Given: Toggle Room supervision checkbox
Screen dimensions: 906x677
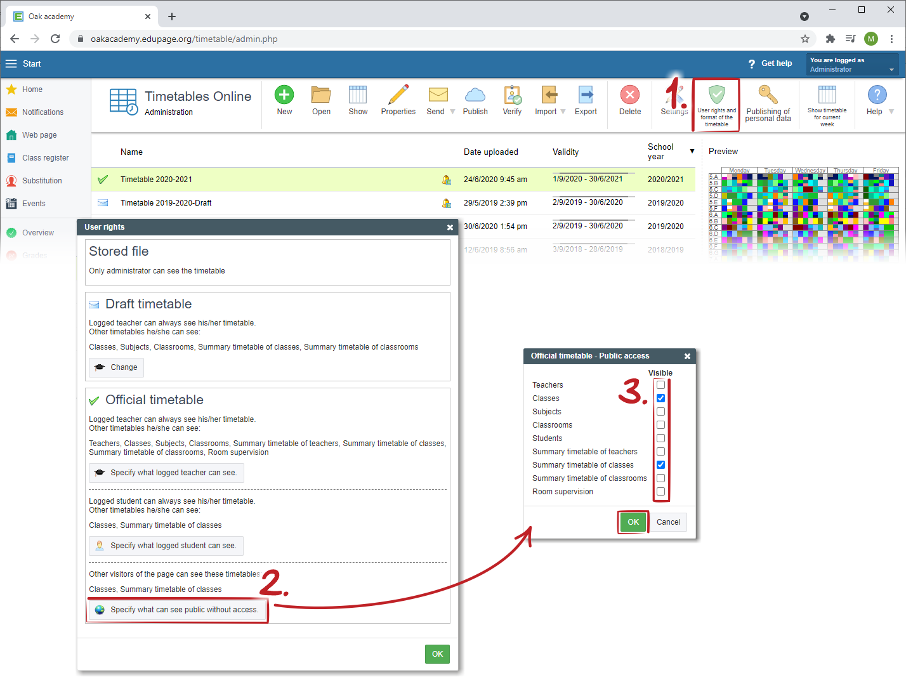Looking at the screenshot, I should pos(660,492).
